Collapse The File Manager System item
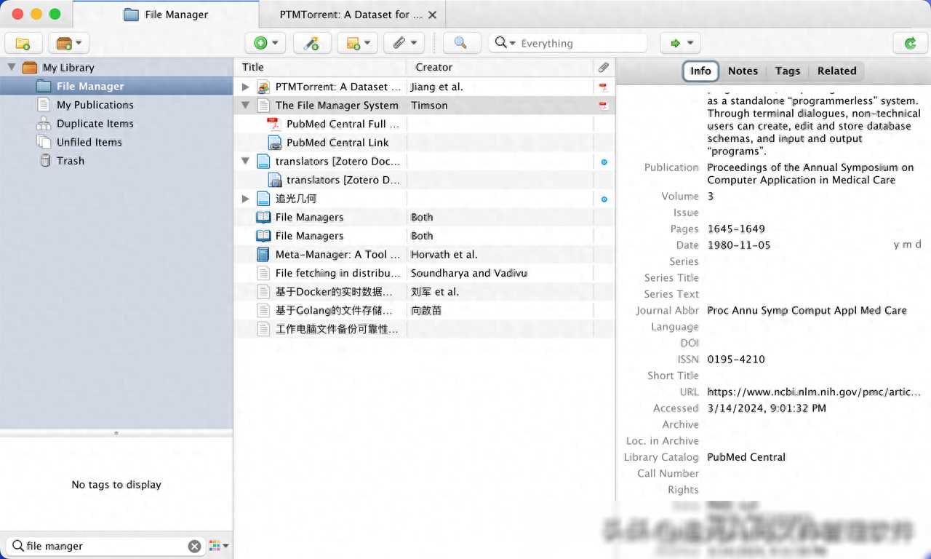Viewport: 931px width, 559px height. pos(245,106)
